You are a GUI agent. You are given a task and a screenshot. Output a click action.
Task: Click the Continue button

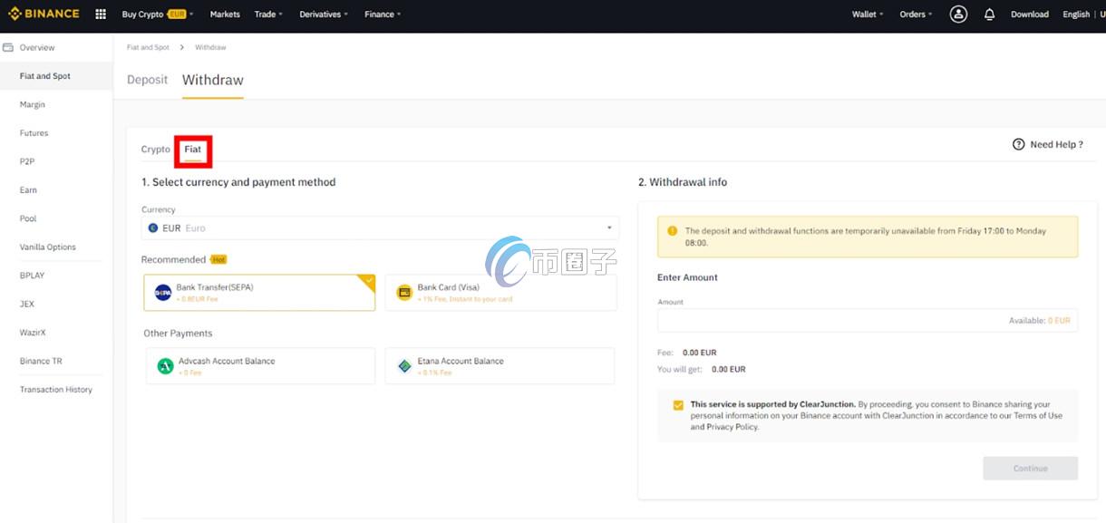click(1030, 469)
